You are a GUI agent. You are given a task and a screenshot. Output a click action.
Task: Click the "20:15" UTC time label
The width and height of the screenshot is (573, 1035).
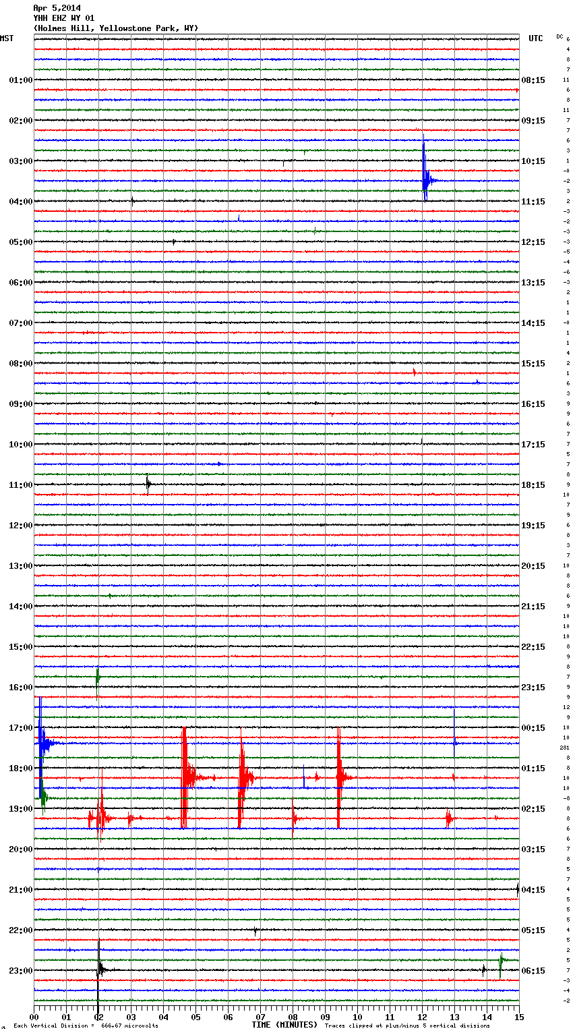(x=533, y=566)
